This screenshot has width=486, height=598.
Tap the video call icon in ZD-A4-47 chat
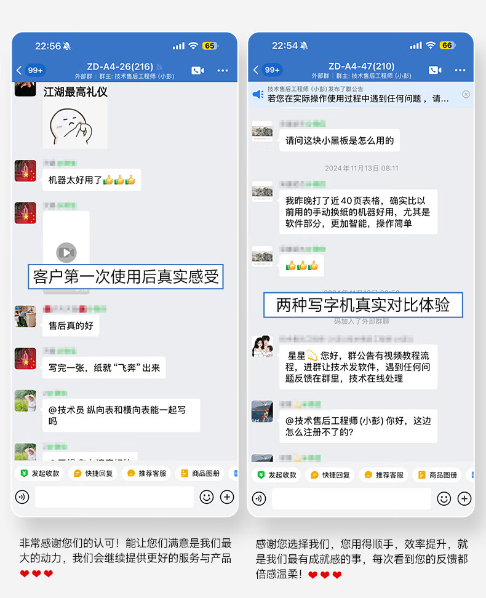click(435, 70)
